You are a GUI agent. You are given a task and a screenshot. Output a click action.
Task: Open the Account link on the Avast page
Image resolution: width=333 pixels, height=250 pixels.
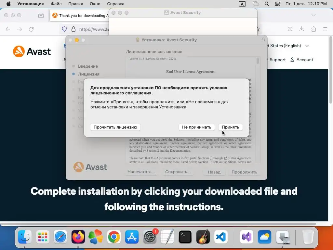302,60
